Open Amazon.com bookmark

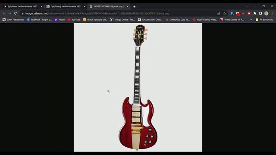click(150, 20)
